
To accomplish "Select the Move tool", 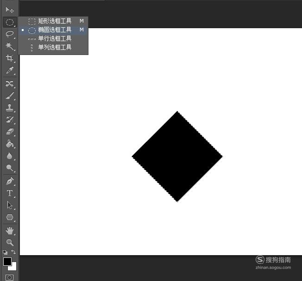I will click(x=9, y=10).
